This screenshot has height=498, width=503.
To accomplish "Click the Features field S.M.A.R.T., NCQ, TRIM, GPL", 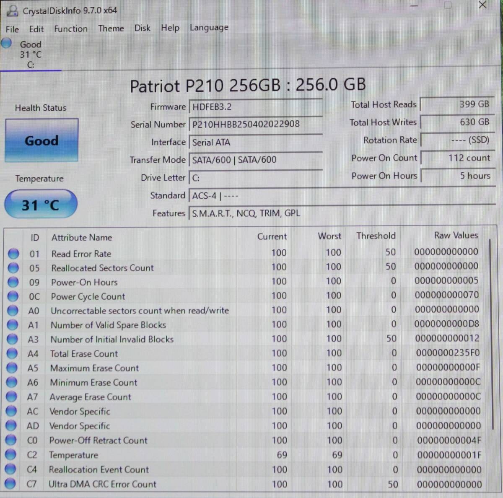I will 342,213.
